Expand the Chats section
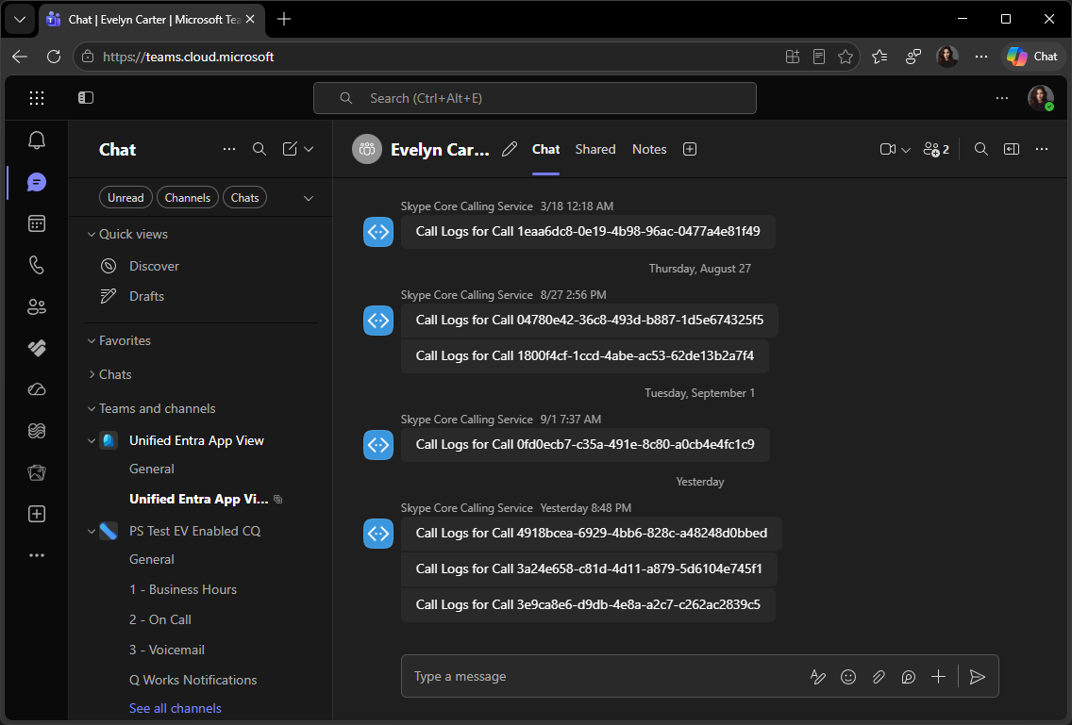 click(92, 374)
